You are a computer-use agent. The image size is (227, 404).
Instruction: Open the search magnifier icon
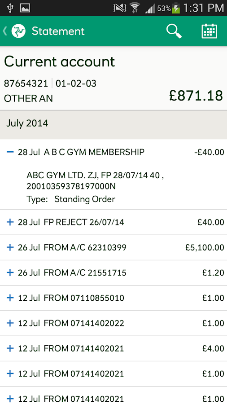click(x=174, y=31)
